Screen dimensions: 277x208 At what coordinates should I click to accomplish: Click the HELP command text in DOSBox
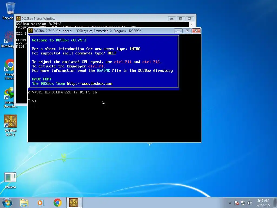[x=112, y=53]
